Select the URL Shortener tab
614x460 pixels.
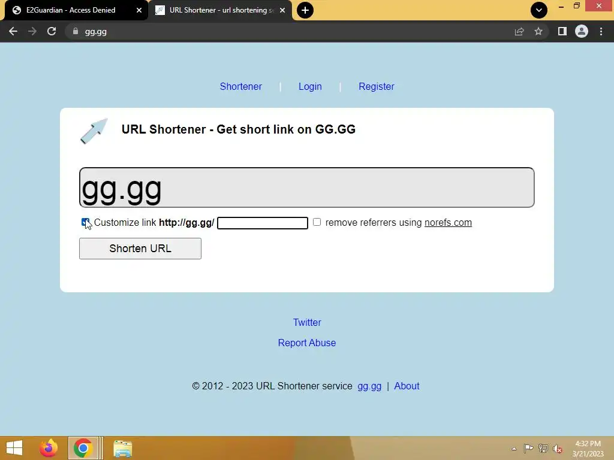point(221,10)
